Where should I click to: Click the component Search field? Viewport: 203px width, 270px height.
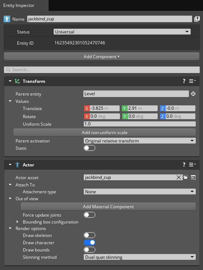coord(101,70)
